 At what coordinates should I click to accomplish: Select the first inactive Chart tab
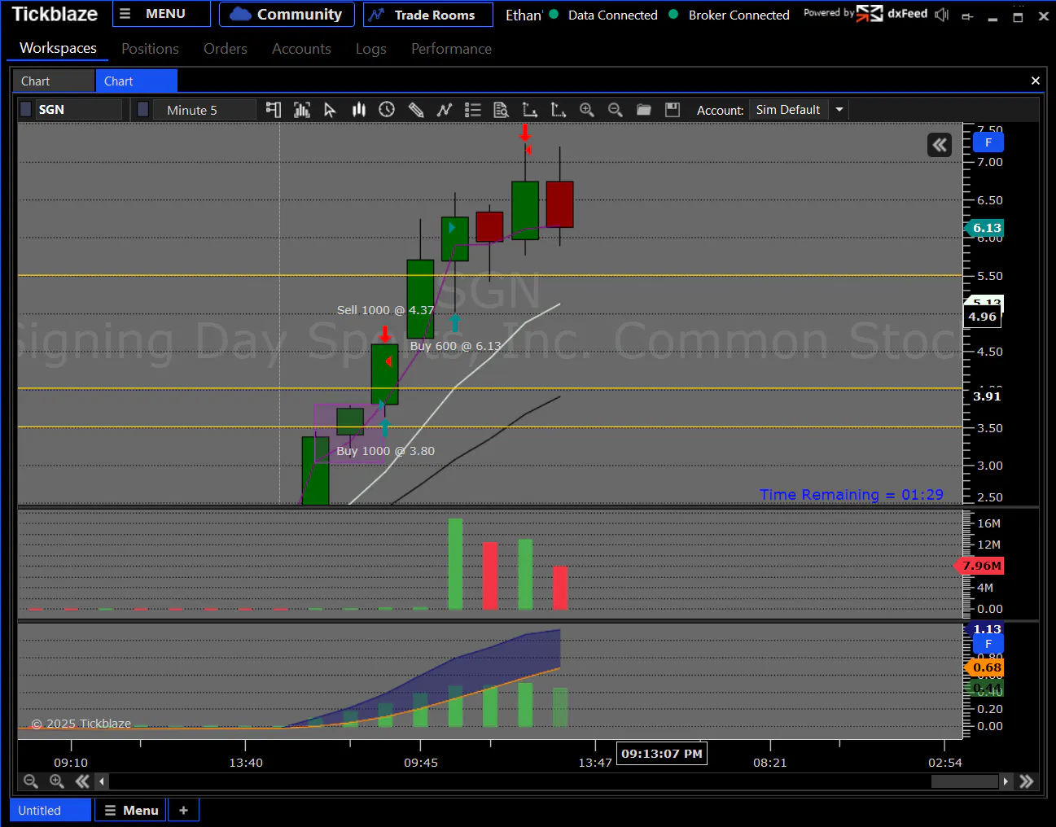pyautogui.click(x=54, y=81)
